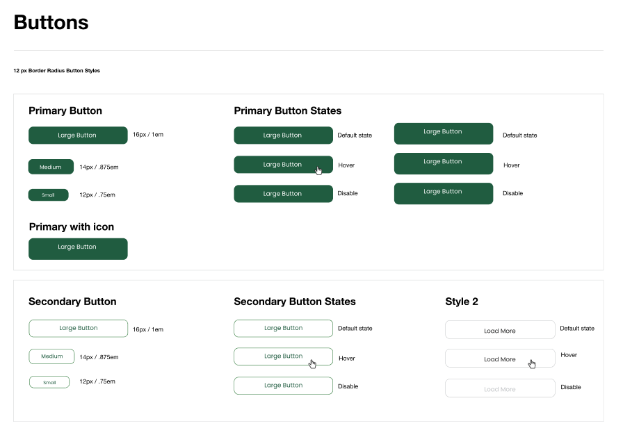Select the outlined Medium secondary button
The image size is (623, 428).
click(x=51, y=356)
